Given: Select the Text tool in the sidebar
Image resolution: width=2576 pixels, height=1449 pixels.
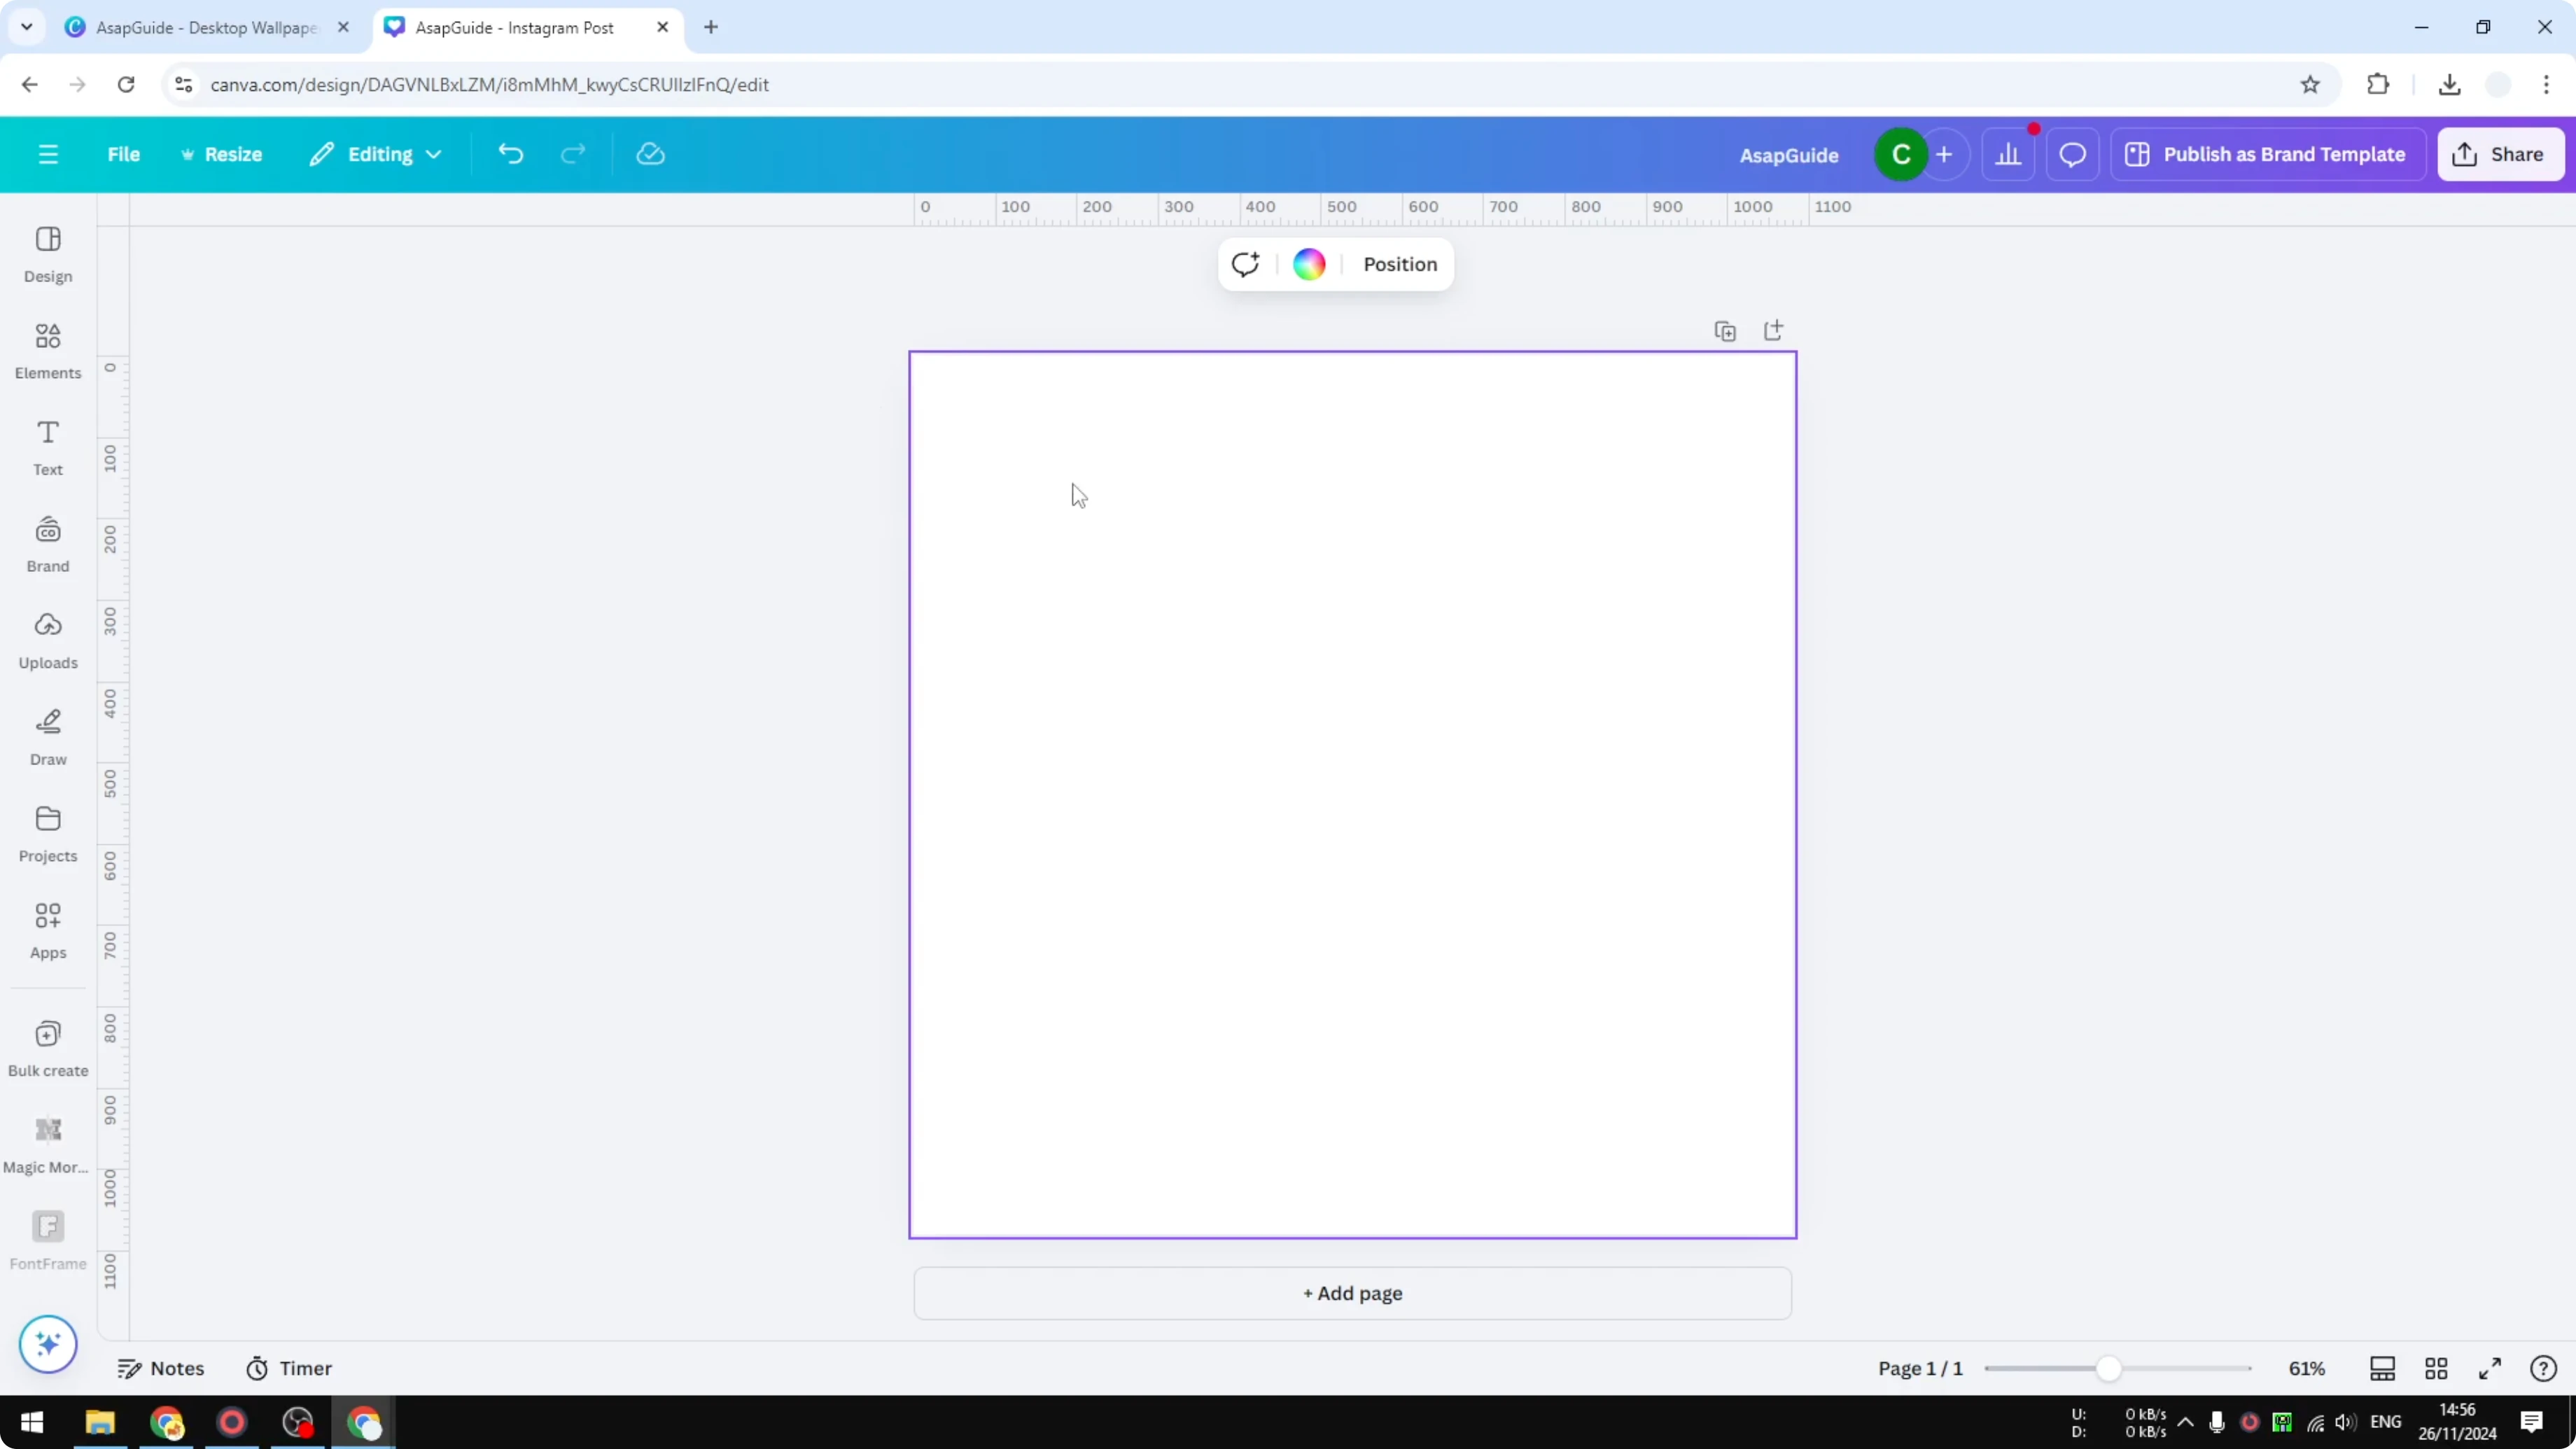Looking at the screenshot, I should 47,447.
